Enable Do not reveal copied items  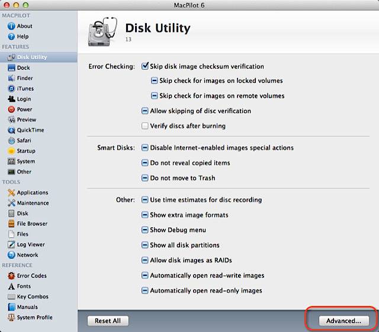pyautogui.click(x=144, y=163)
